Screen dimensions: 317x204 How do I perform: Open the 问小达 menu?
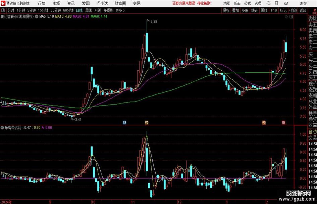pyautogui.click(x=102, y=3)
